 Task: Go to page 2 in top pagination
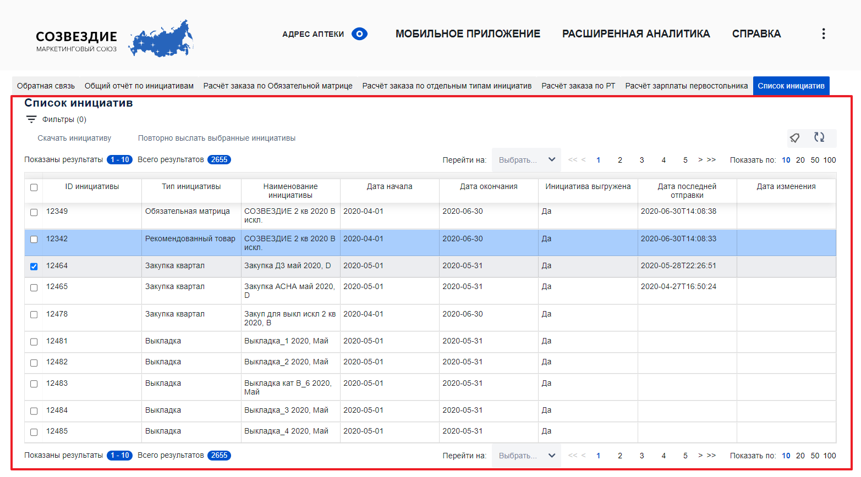[620, 160]
